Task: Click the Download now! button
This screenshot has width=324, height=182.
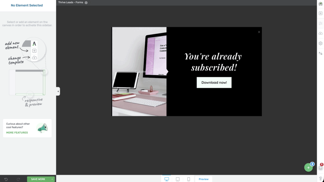Action: tap(214, 82)
